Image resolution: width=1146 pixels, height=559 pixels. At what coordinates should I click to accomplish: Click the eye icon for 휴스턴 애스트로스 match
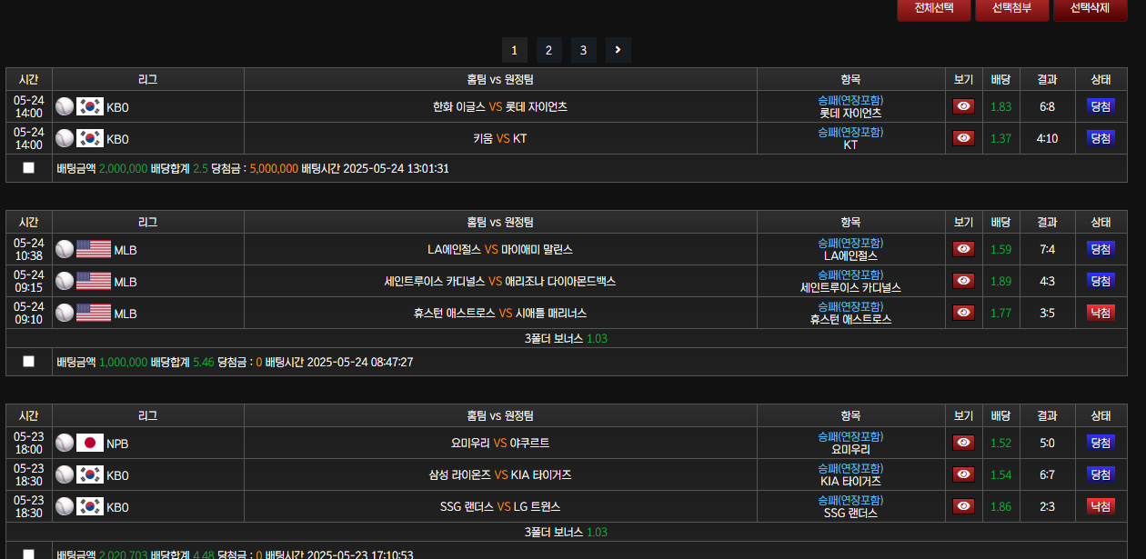[963, 313]
